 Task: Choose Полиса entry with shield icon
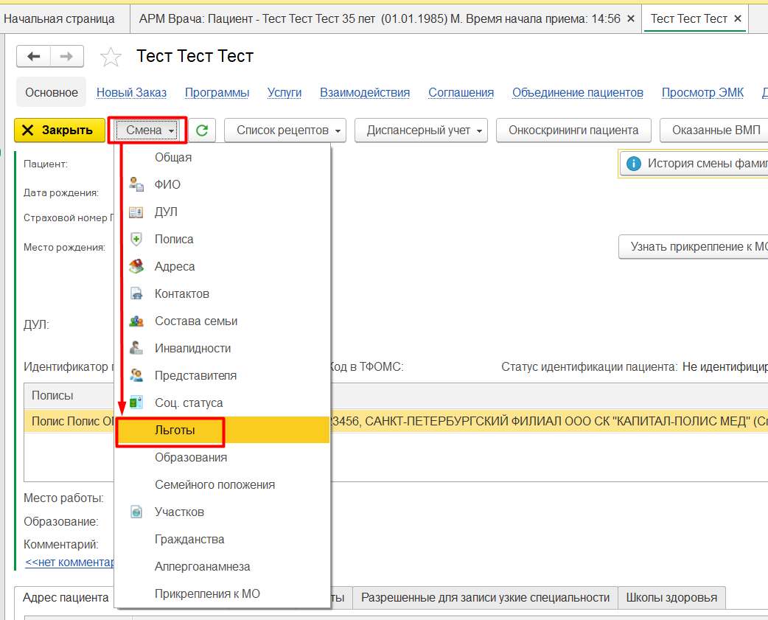[174, 240]
